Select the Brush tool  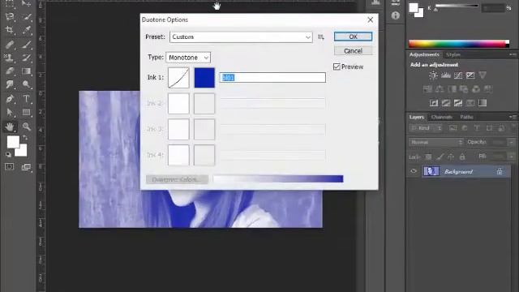coord(27,44)
